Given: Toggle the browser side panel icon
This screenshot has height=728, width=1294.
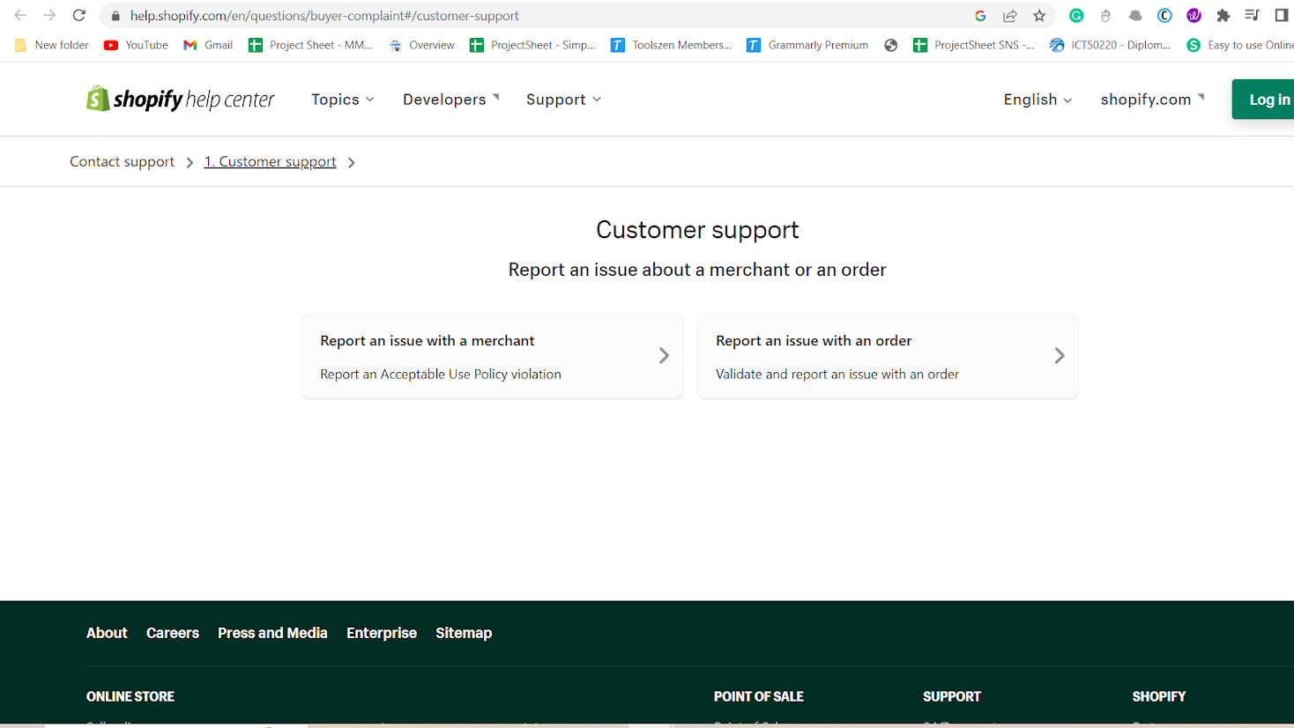Looking at the screenshot, I should pos(1282,16).
